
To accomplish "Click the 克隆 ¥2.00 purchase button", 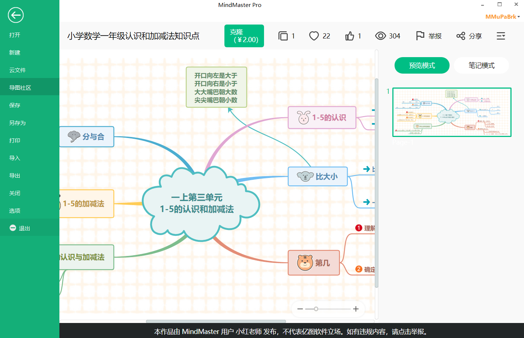I will point(244,36).
